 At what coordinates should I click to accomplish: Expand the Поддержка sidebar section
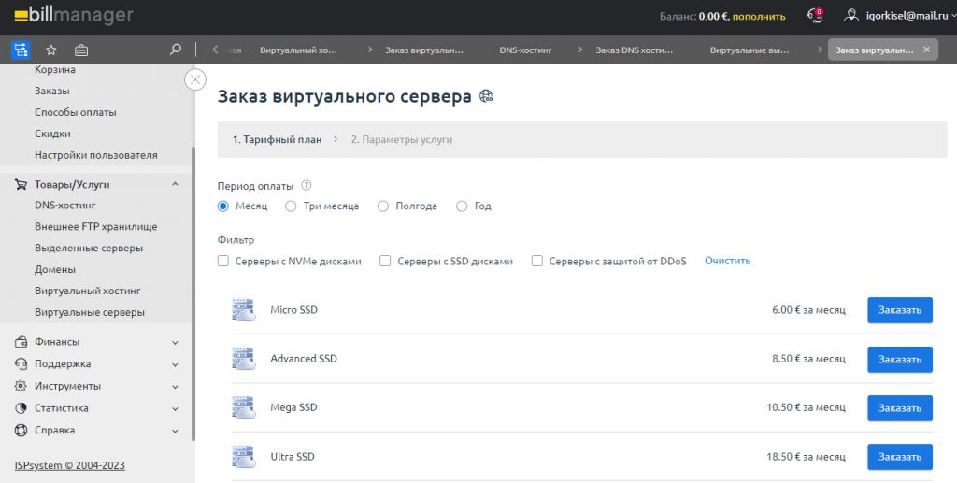[175, 364]
